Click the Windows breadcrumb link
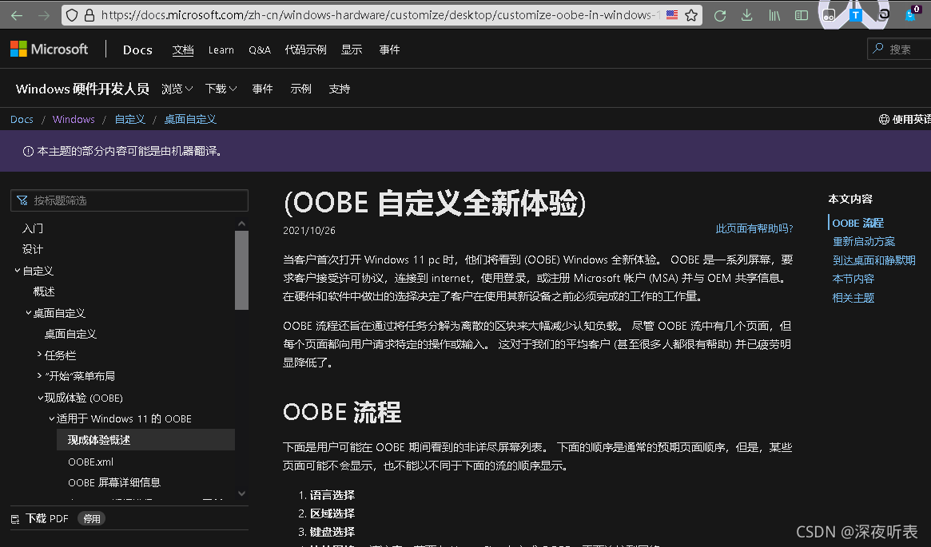This screenshot has height=547, width=931. [74, 119]
